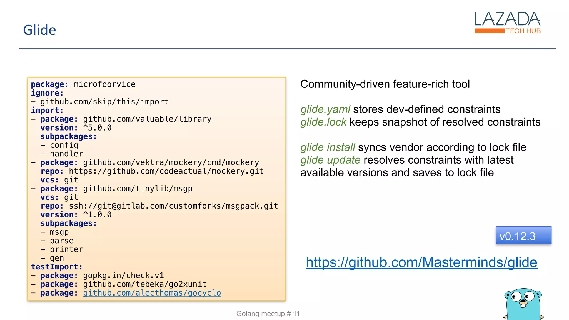Click the Lazada Tech Hub logo
Screen dimensions: 569x320
point(507,19)
